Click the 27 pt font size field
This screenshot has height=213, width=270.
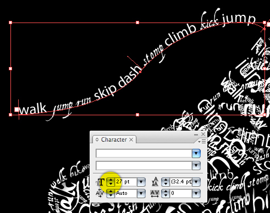tap(126, 182)
